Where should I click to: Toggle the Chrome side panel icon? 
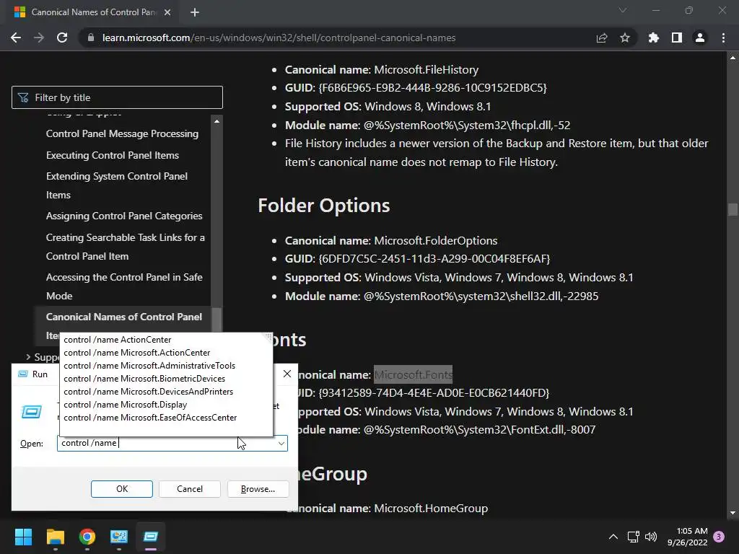pyautogui.click(x=677, y=38)
